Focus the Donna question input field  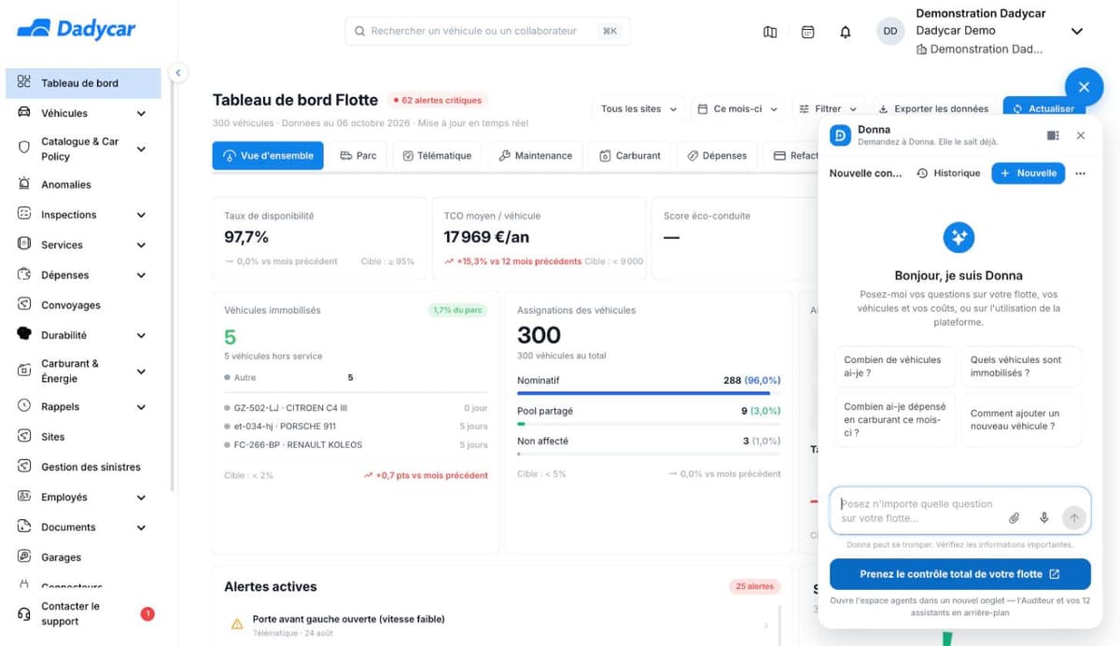(959, 512)
